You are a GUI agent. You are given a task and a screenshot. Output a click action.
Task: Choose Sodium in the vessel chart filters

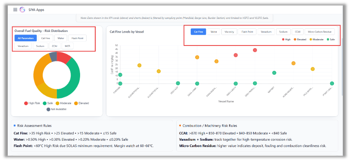(283, 32)
